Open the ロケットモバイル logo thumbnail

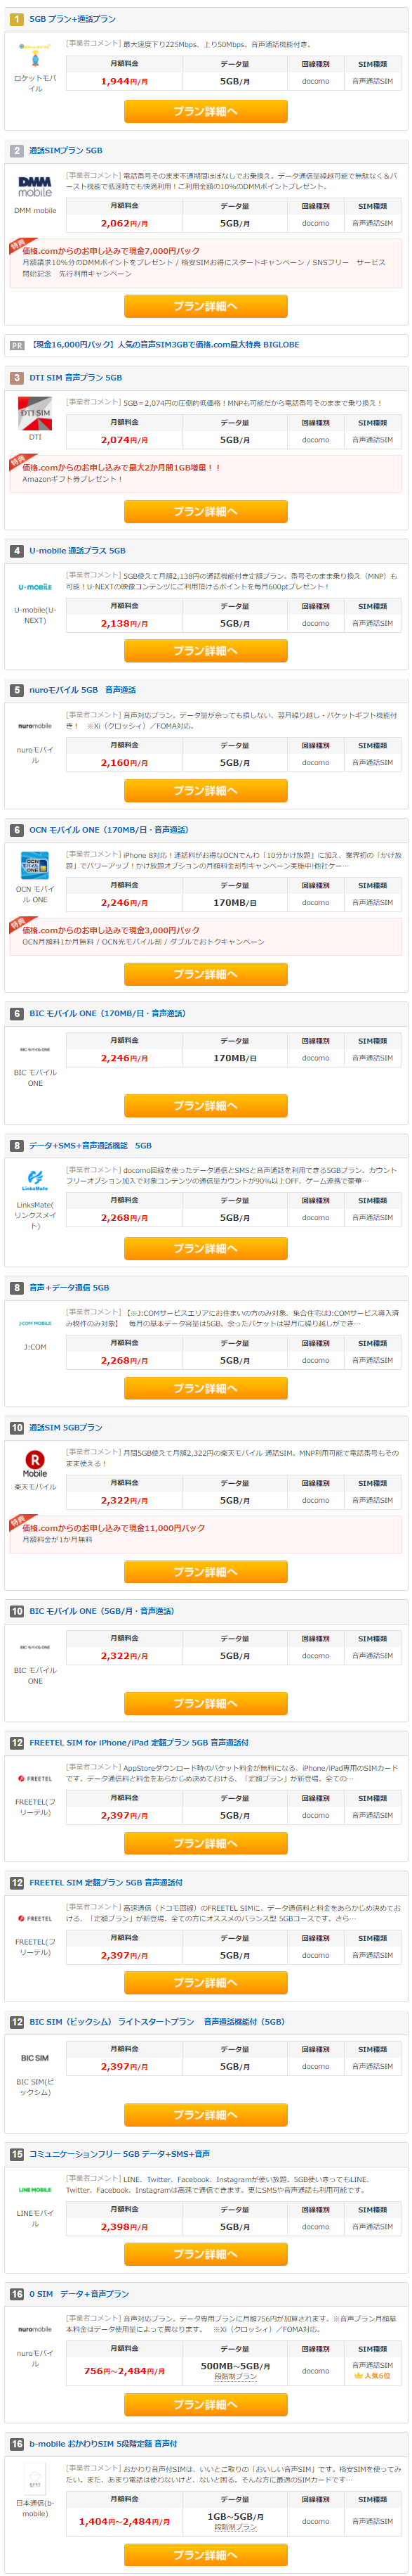35,47
